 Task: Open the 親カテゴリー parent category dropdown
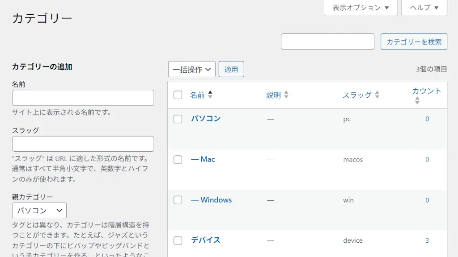[39, 210]
